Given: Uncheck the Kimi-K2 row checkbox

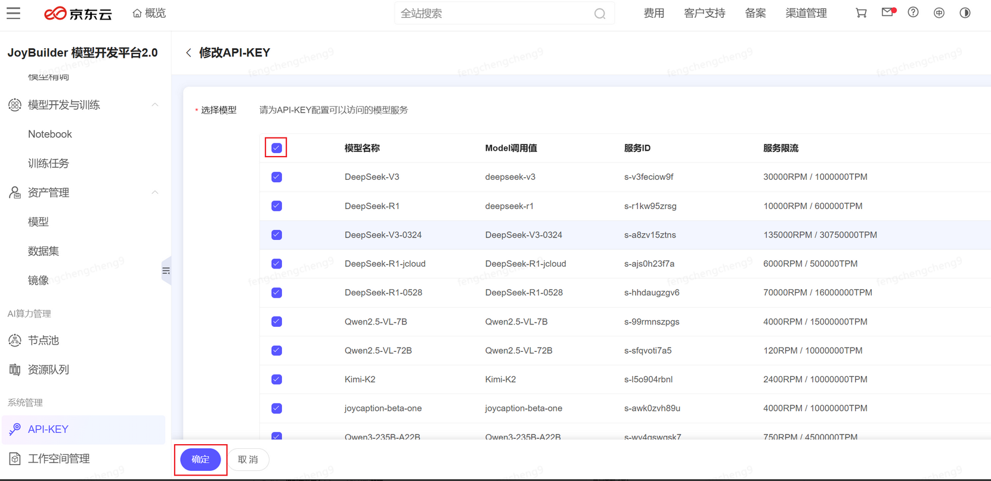Looking at the screenshot, I should coord(277,379).
